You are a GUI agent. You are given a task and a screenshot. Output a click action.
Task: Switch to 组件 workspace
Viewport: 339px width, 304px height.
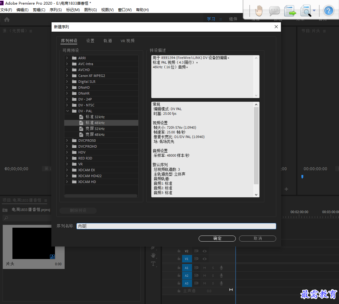pyautogui.click(x=233, y=19)
